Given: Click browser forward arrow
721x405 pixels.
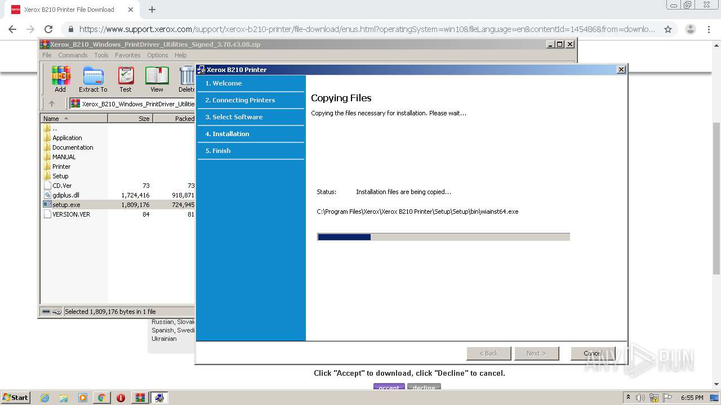Looking at the screenshot, I should click(30, 29).
